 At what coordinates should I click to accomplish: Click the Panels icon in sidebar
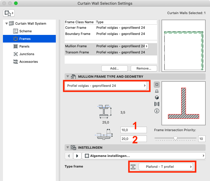click(x=16, y=46)
